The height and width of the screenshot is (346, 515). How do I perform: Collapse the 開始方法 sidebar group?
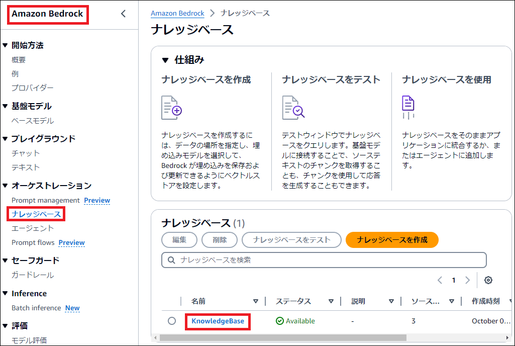tap(5, 45)
